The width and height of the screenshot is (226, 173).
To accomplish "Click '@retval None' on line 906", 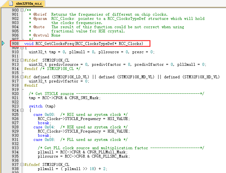I will coord(47,35).
